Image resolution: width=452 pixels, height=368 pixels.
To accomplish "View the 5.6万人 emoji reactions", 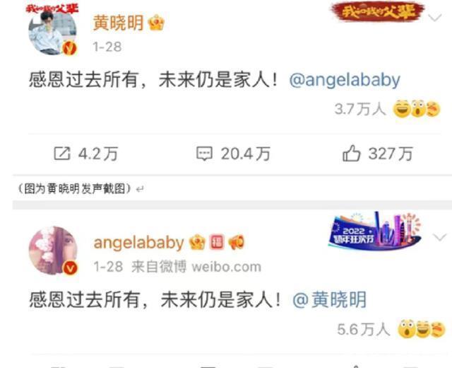I will (x=391, y=329).
